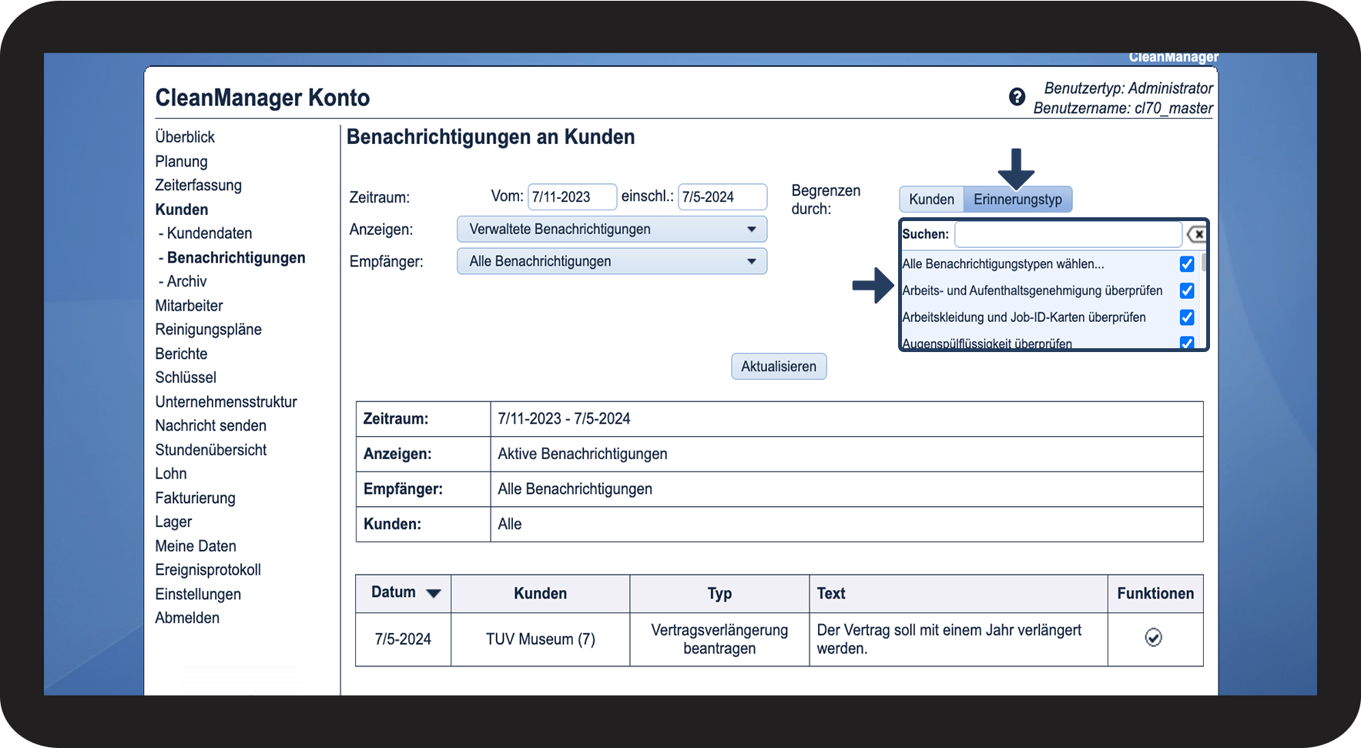This screenshot has width=1361, height=748.
Task: Go to Archiv under Kunden
Action: click(186, 281)
